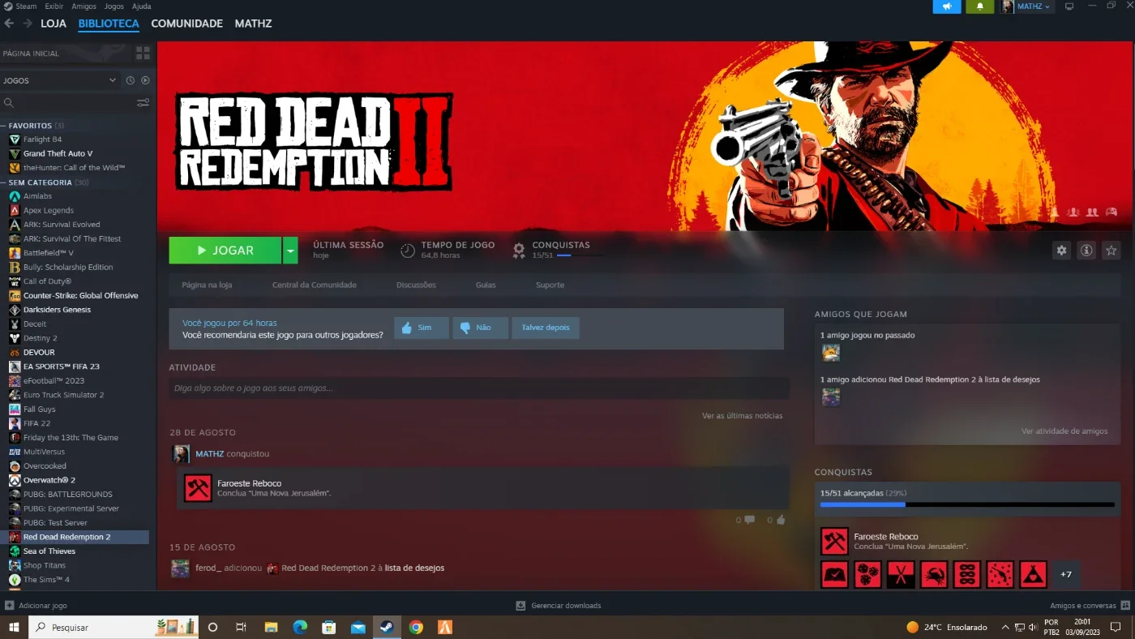The image size is (1135, 639).
Task: Vote Sim to recommend this game
Action: [421, 328]
